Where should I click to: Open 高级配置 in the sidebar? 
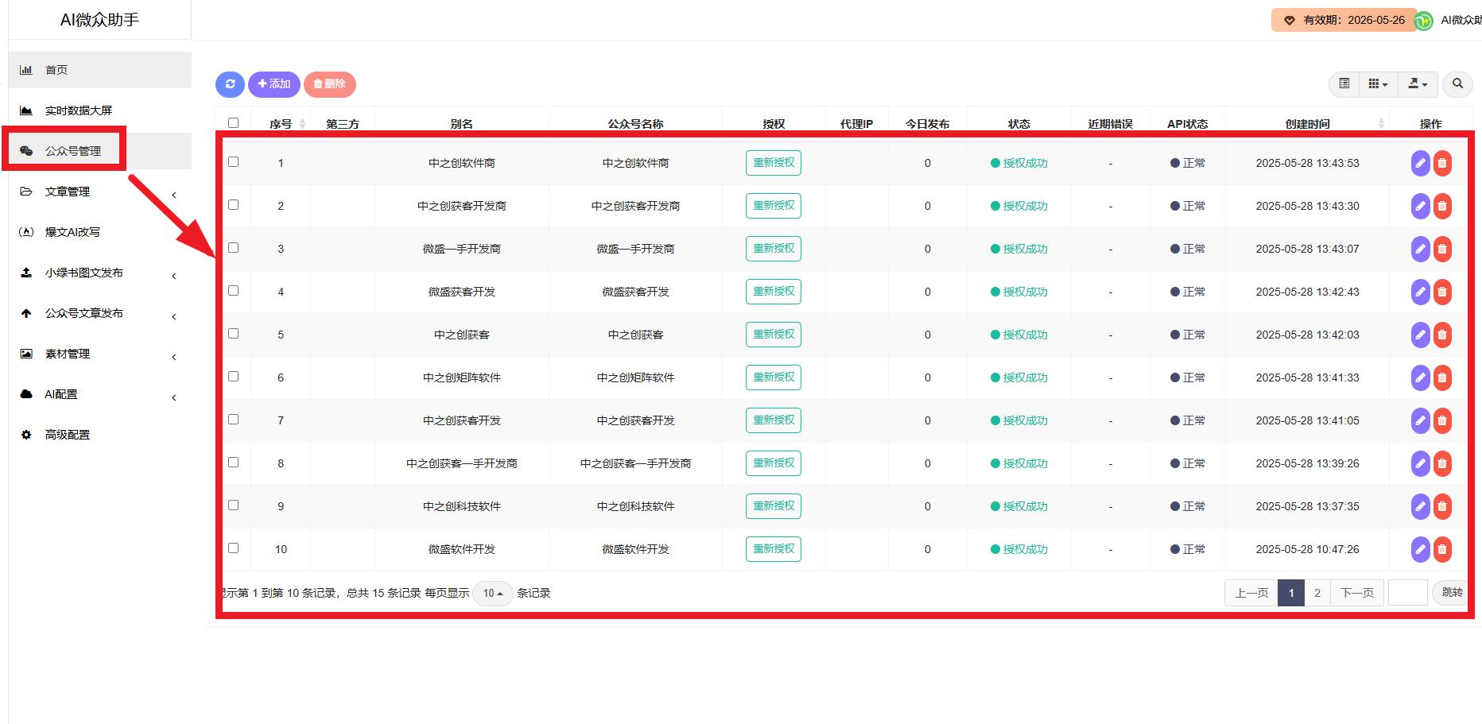[99, 435]
